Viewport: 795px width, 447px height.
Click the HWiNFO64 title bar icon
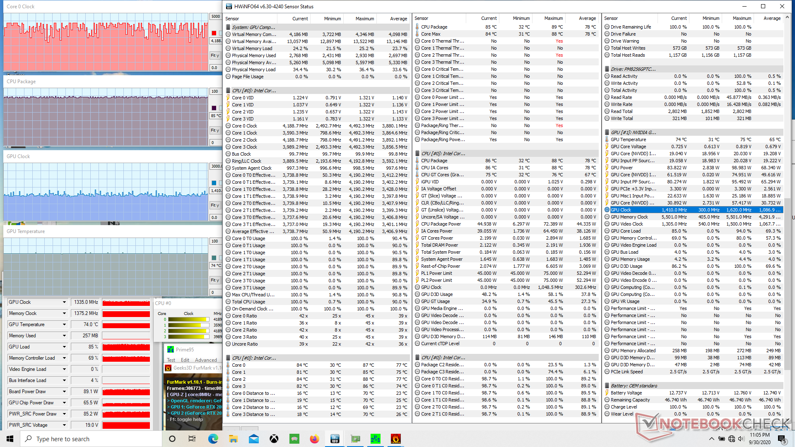[x=229, y=6]
